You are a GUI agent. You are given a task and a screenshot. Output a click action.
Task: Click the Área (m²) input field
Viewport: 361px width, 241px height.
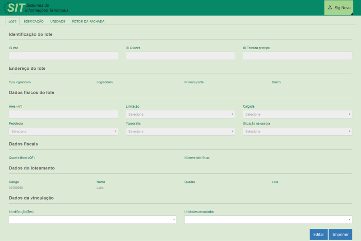pyautogui.click(x=63, y=114)
